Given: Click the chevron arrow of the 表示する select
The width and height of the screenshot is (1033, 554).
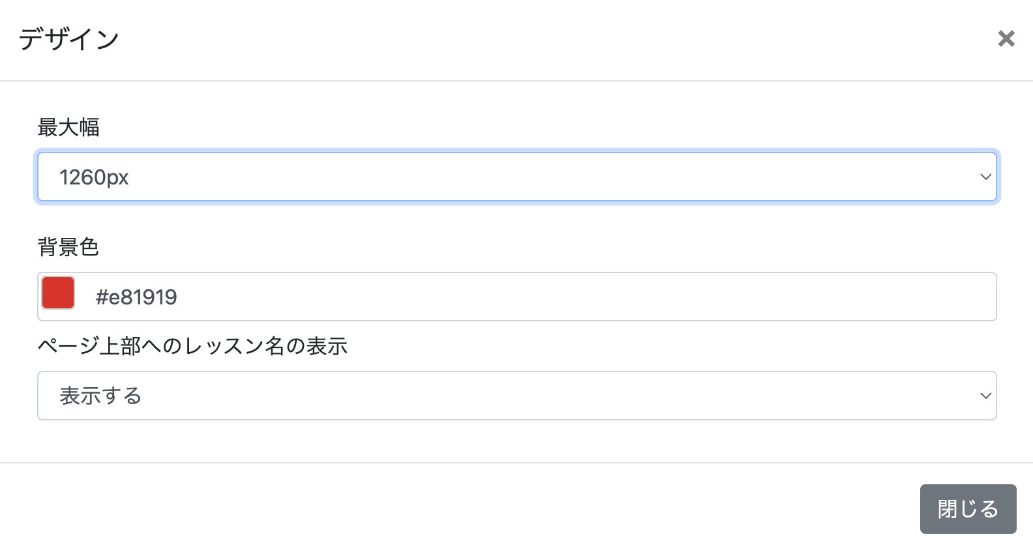Looking at the screenshot, I should [985, 396].
